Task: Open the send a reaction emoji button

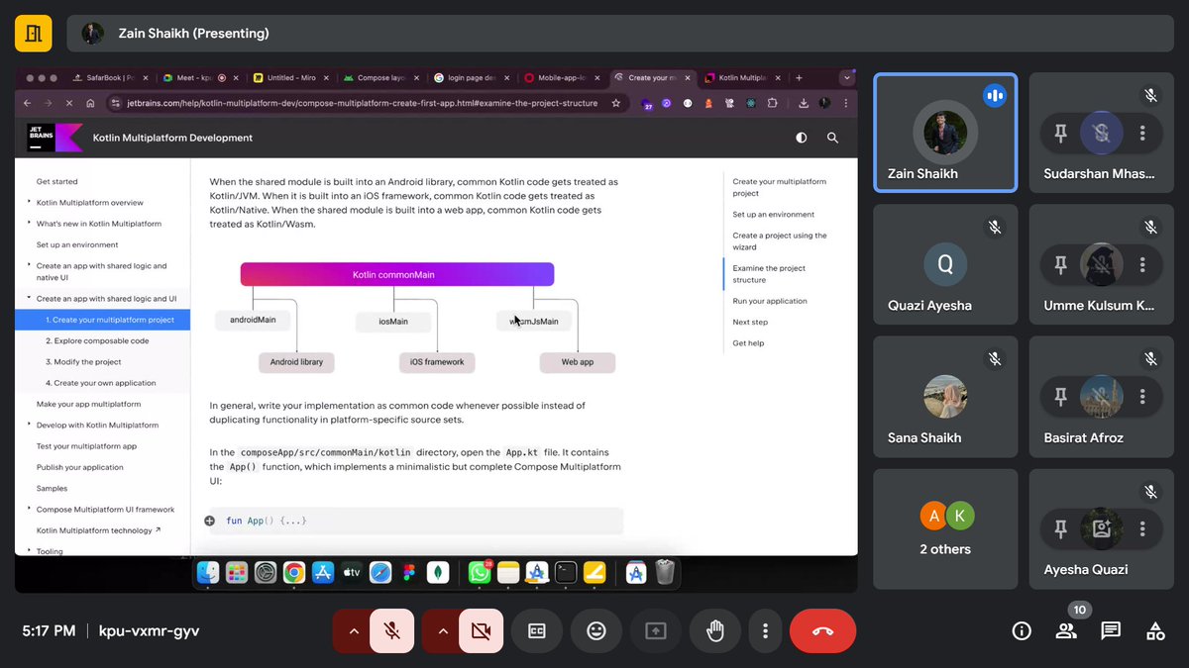Action: tap(596, 630)
